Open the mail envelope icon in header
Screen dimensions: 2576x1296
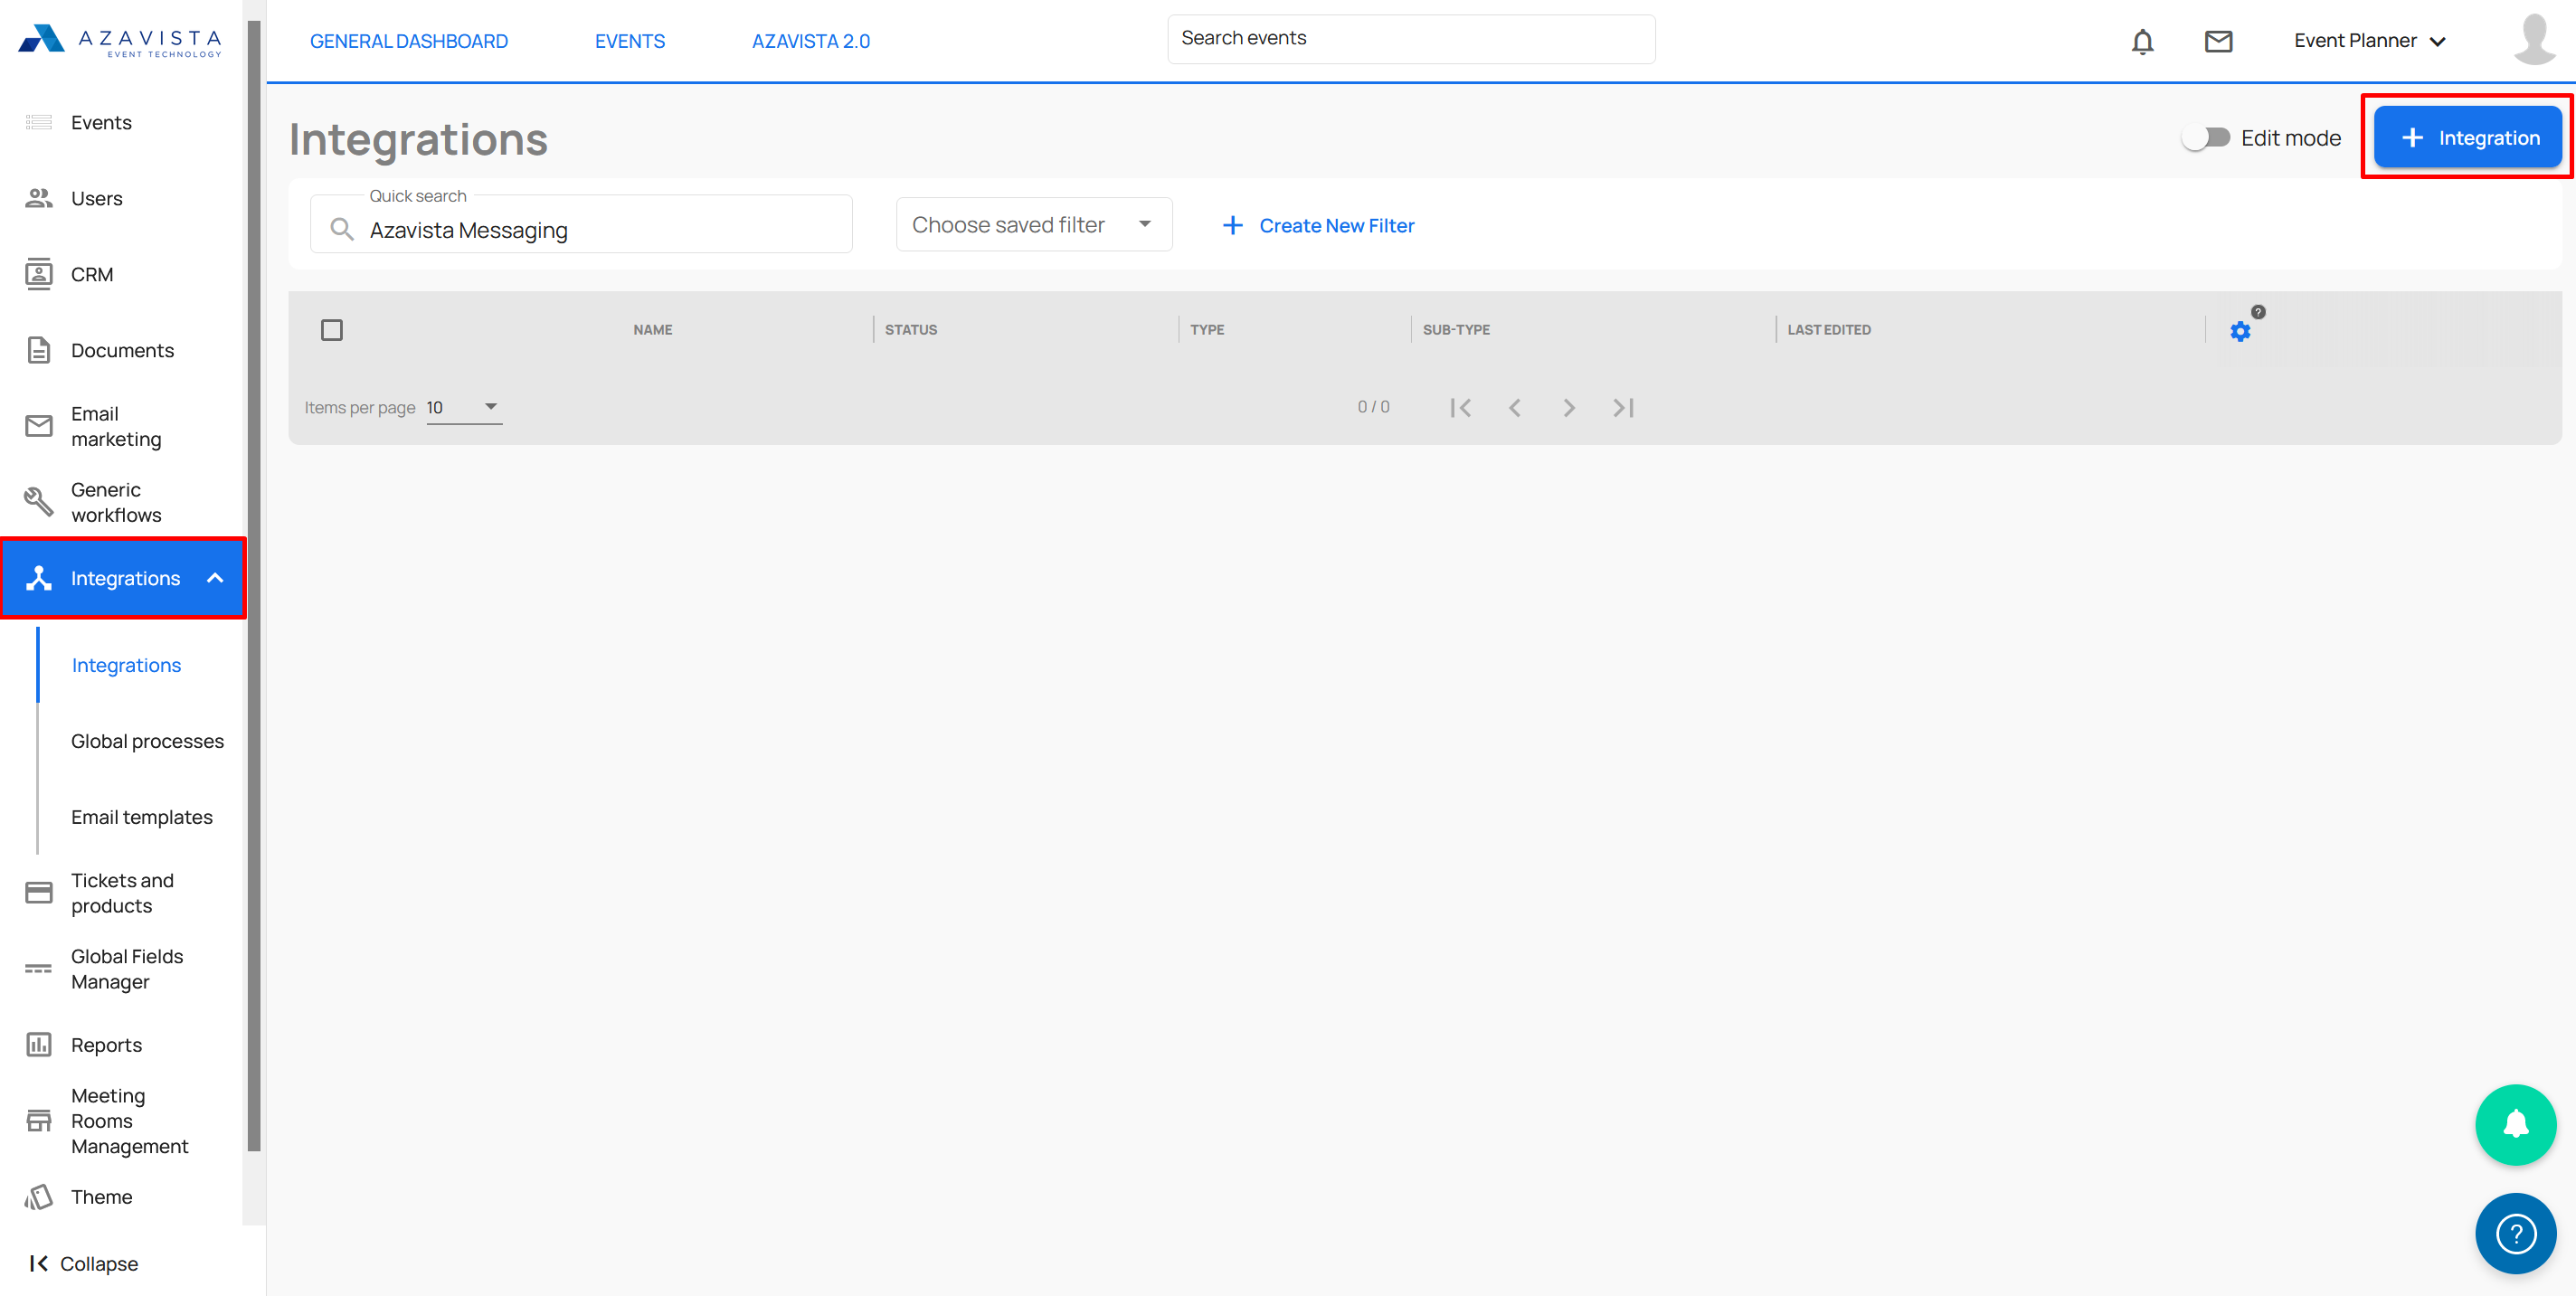[x=2218, y=41]
